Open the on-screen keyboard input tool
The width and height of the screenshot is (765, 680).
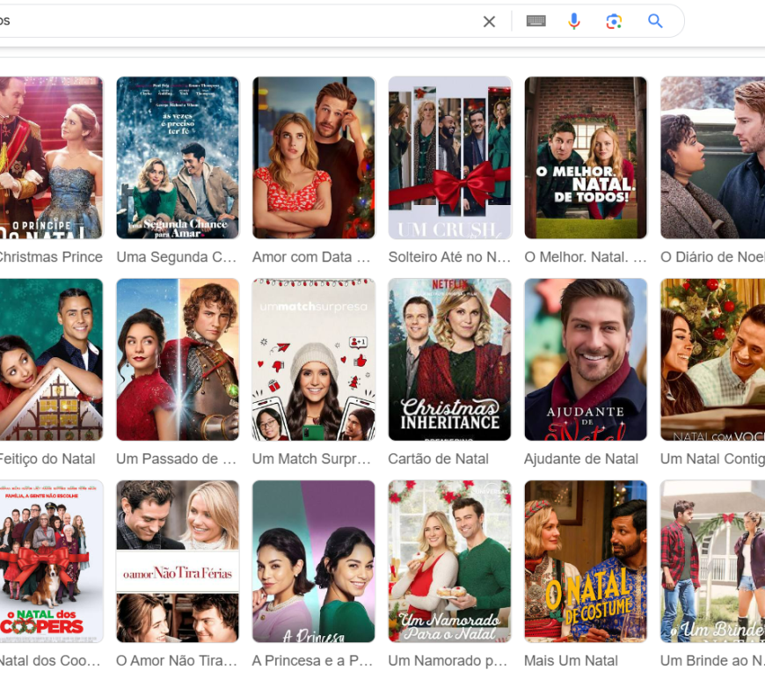point(535,22)
